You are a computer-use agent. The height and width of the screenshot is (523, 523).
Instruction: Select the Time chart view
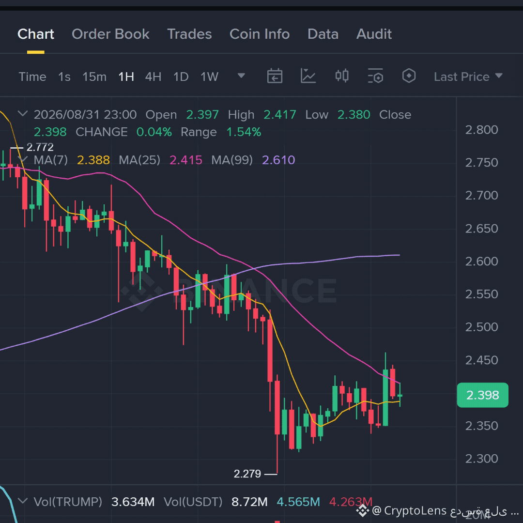click(32, 77)
